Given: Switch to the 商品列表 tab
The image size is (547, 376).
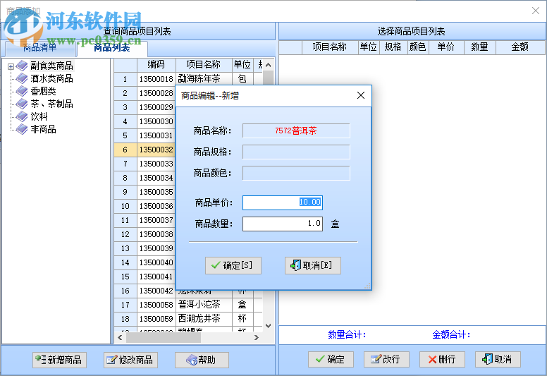Looking at the screenshot, I should pyautogui.click(x=112, y=47).
